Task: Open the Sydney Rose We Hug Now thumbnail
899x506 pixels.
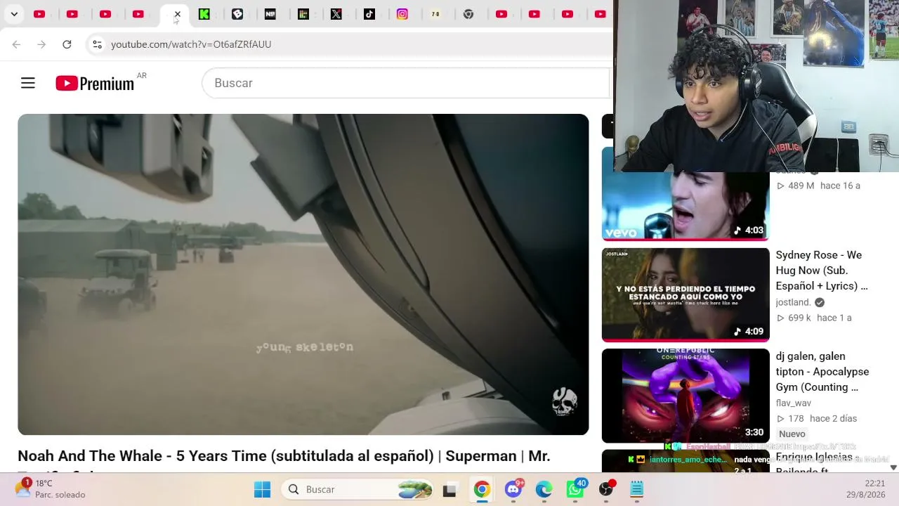Action: [x=685, y=294]
